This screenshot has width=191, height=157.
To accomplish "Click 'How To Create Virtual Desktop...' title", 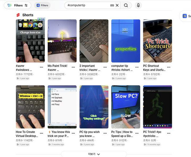I will click(27, 134).
